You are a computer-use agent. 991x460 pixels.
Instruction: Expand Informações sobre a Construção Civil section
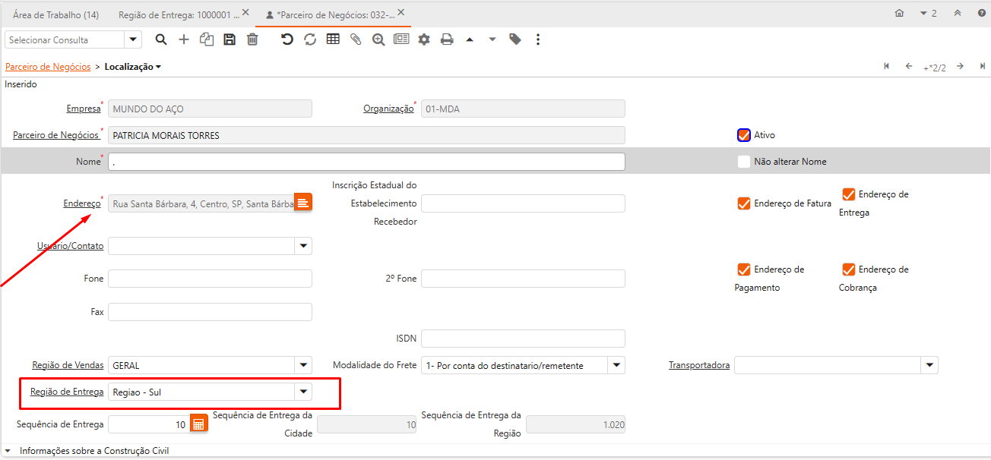(x=9, y=451)
